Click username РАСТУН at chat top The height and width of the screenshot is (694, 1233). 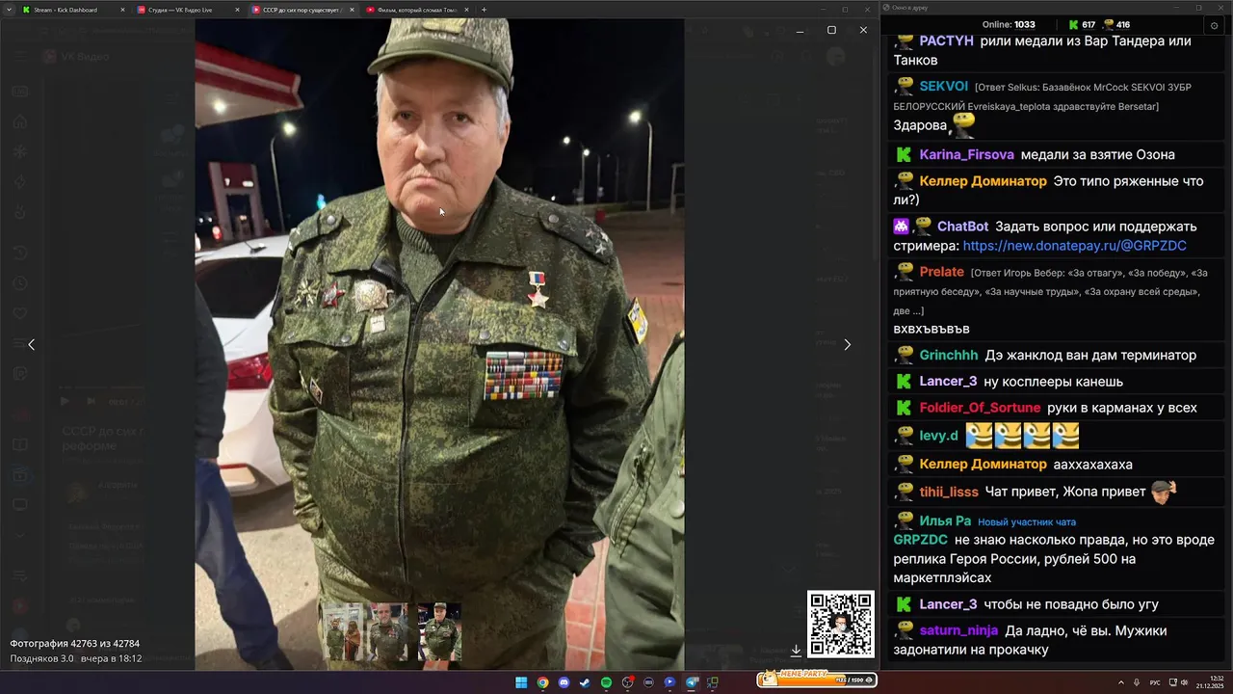[946, 40]
